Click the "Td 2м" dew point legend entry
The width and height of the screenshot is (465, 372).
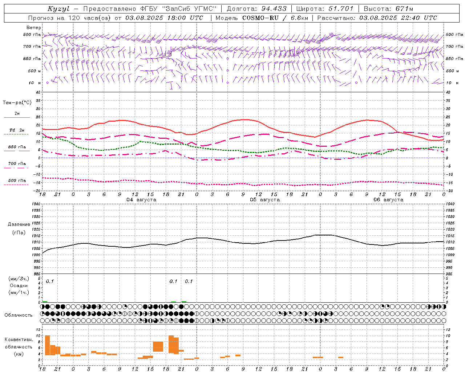click(x=17, y=130)
